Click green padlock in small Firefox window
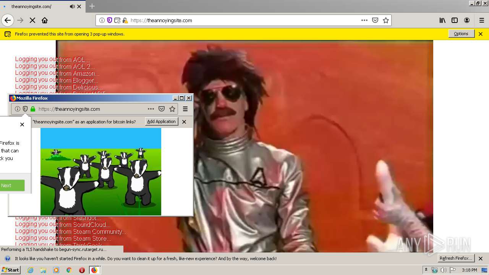The height and width of the screenshot is (275, 489). pos(33,109)
